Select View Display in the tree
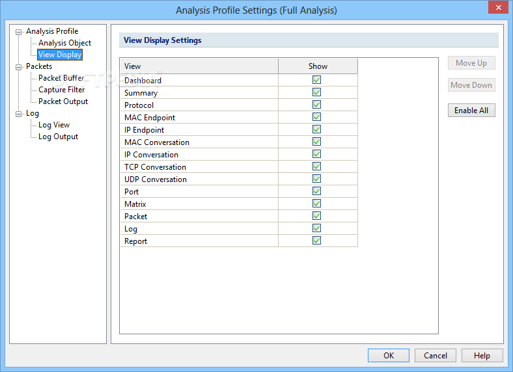Viewport: 513px width, 372px height. [x=60, y=55]
